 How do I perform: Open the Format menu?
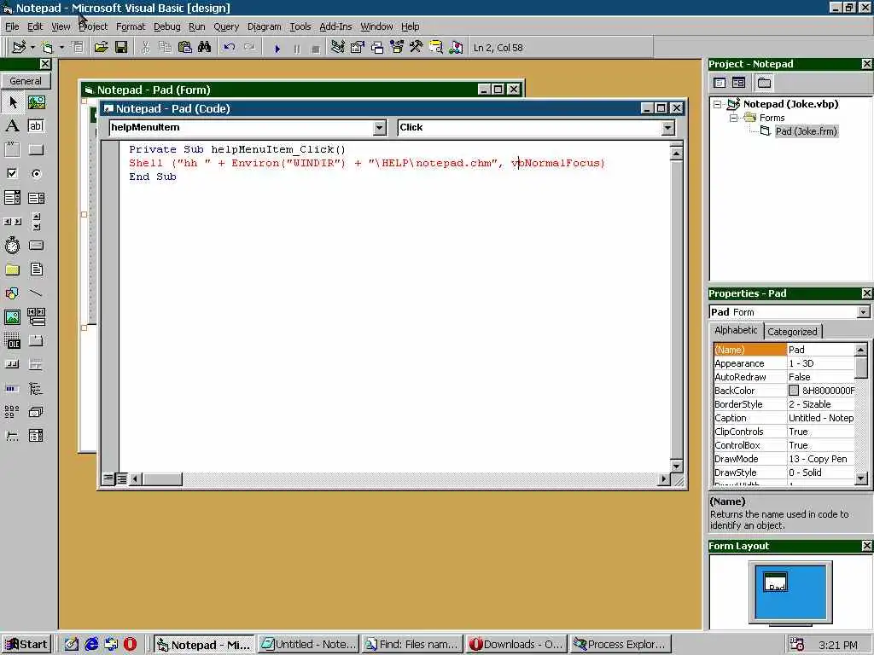pos(131,26)
